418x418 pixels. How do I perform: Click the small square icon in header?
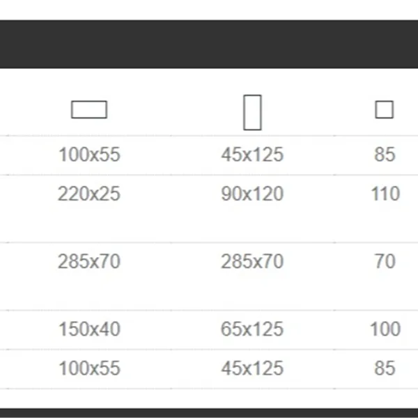tap(384, 110)
